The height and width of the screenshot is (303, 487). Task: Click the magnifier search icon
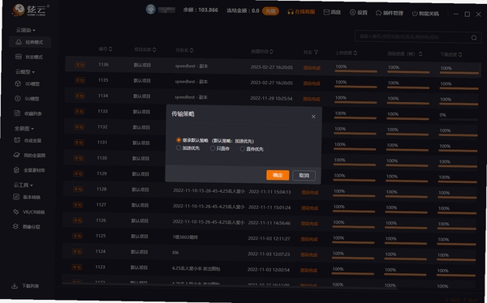point(474,37)
